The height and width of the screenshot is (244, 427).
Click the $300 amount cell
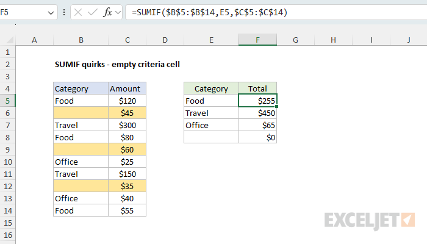click(127, 125)
